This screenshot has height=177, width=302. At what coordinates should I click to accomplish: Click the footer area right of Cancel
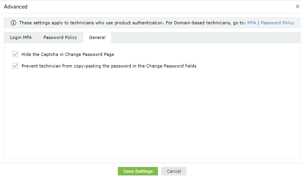(243, 171)
